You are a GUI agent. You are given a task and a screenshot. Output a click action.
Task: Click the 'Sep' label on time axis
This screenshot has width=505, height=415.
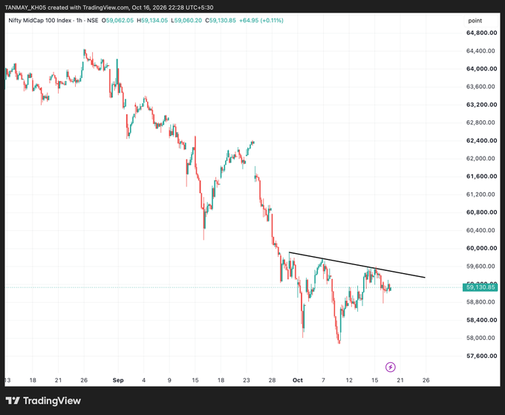click(x=118, y=380)
